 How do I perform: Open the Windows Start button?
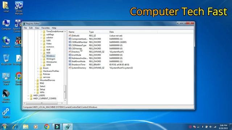tap(4, 127)
